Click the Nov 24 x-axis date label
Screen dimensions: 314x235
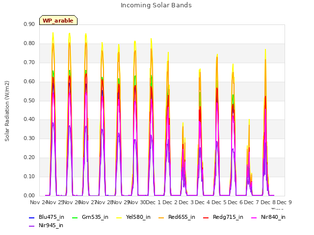39,202
